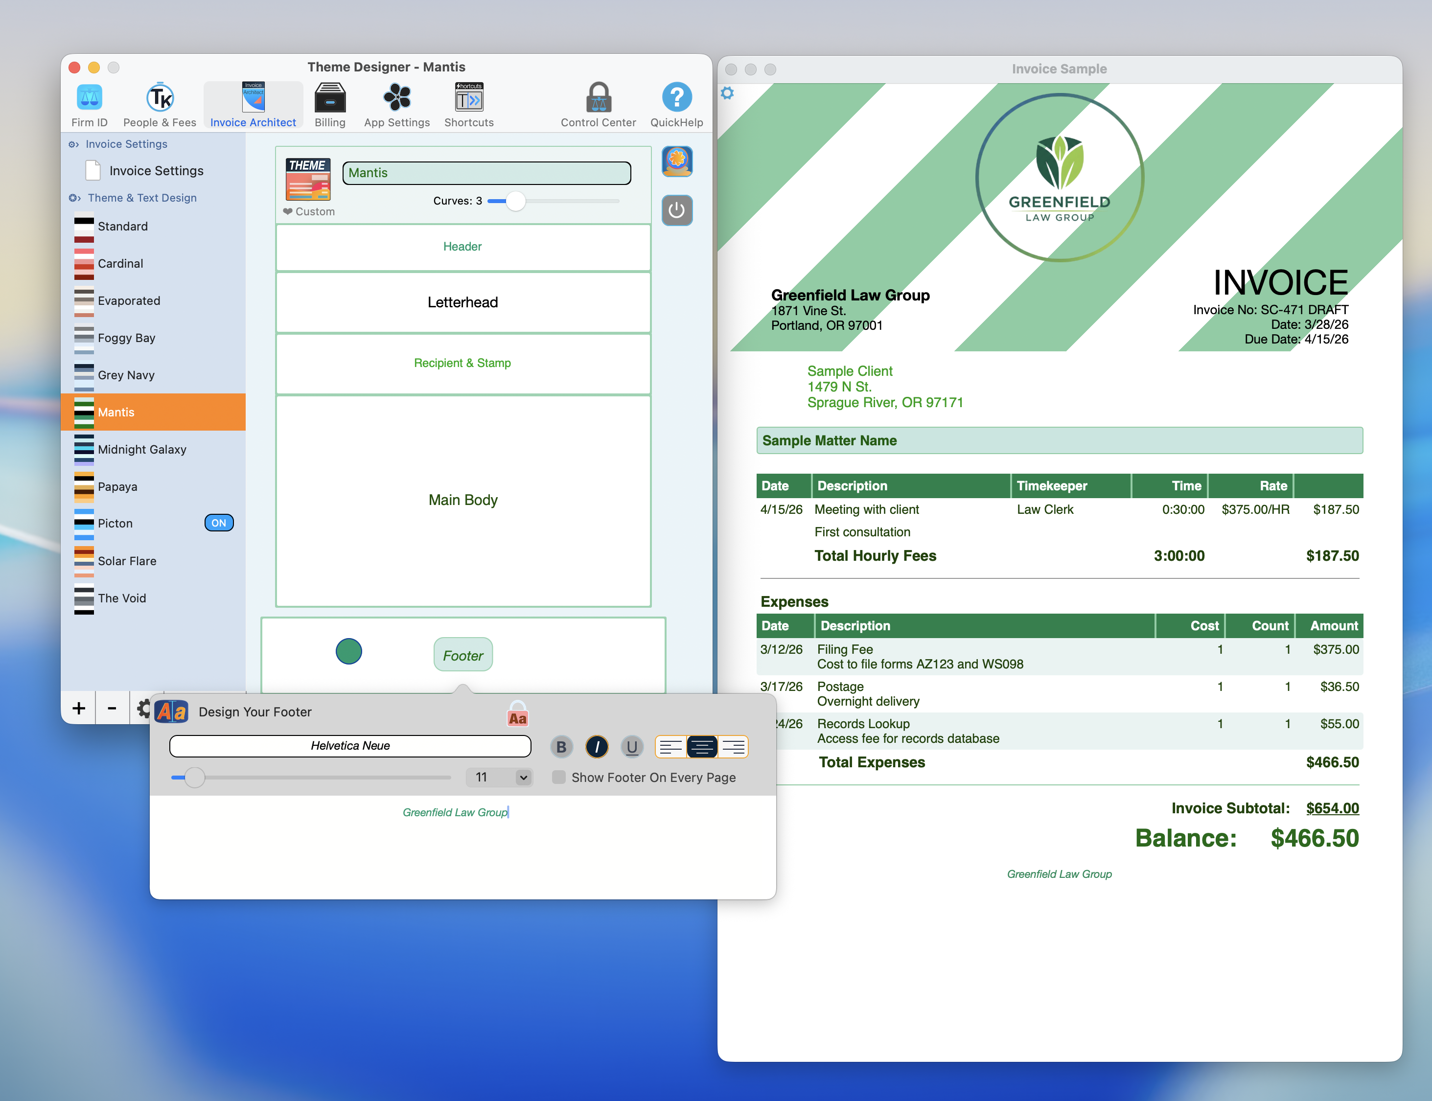Edit the Mantis theme name field
The height and width of the screenshot is (1101, 1432).
coord(486,172)
